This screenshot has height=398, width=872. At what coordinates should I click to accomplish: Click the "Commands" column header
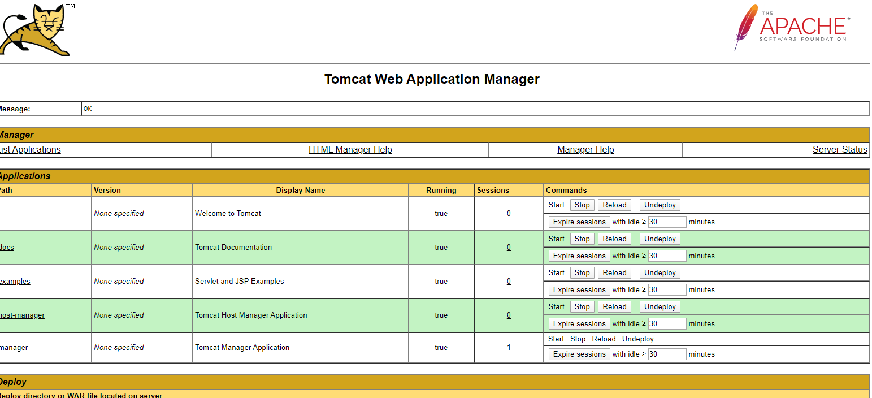pyautogui.click(x=566, y=191)
